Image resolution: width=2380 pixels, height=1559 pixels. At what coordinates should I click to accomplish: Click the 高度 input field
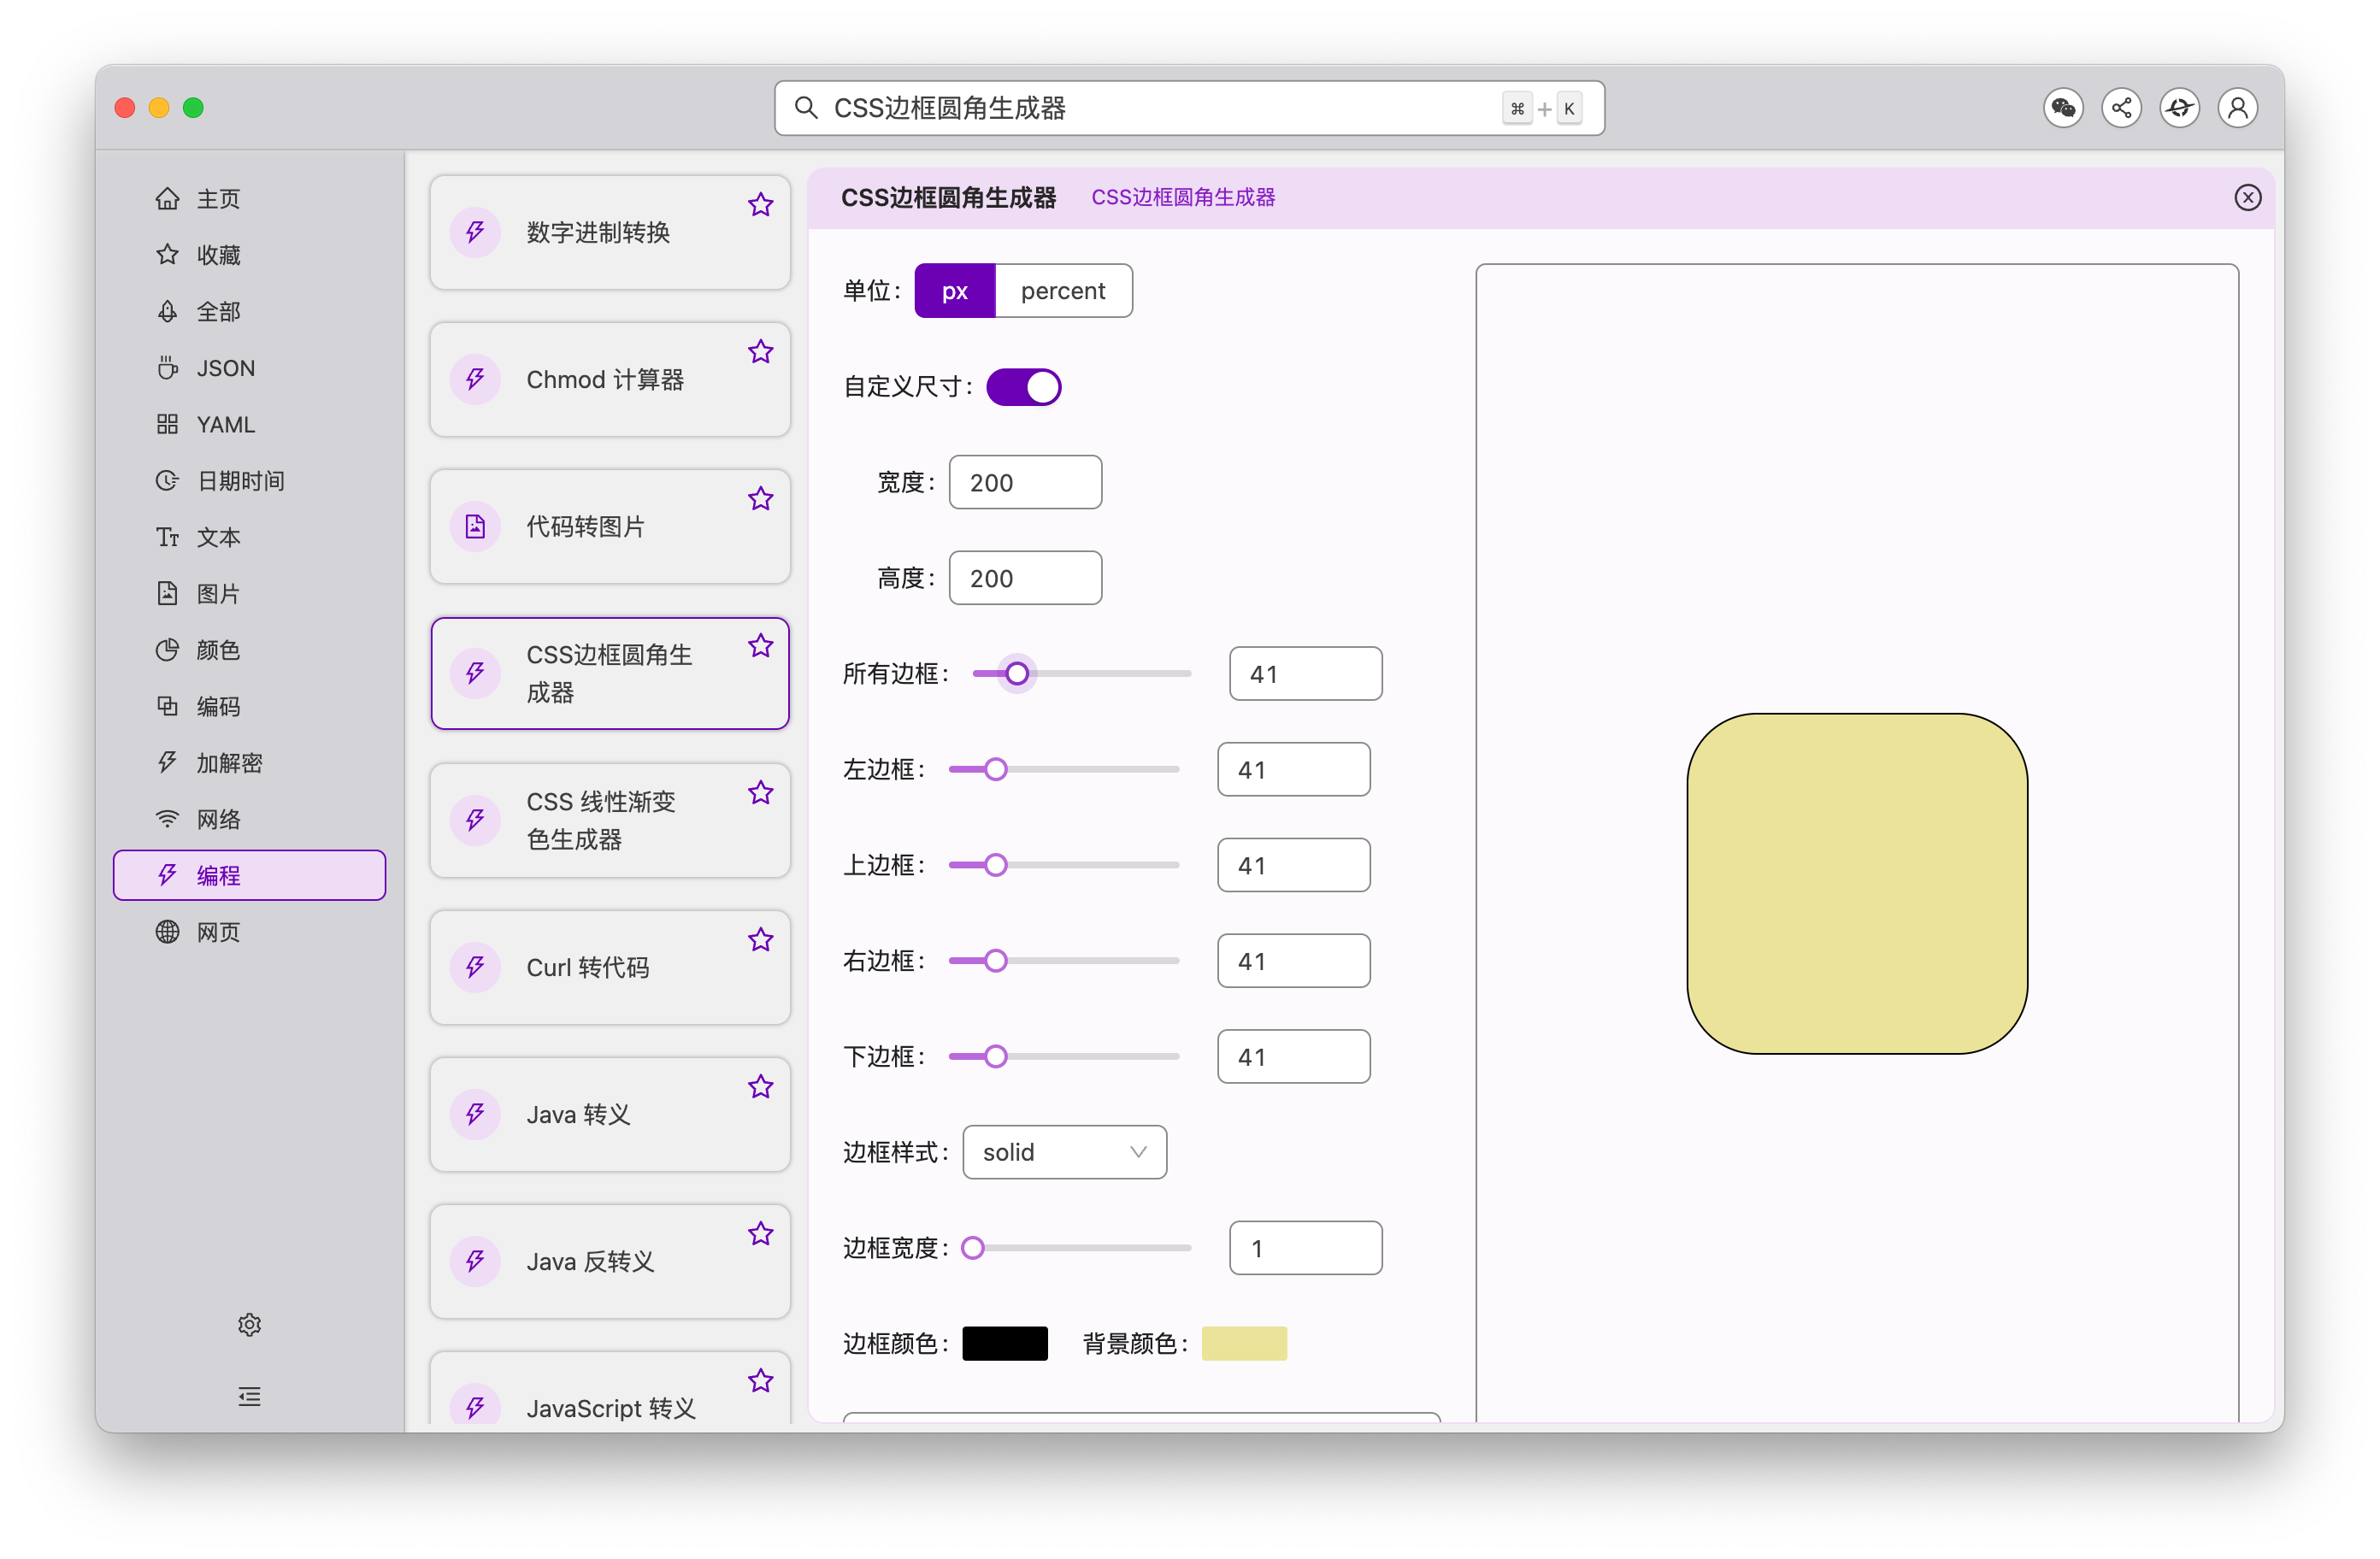(1025, 578)
